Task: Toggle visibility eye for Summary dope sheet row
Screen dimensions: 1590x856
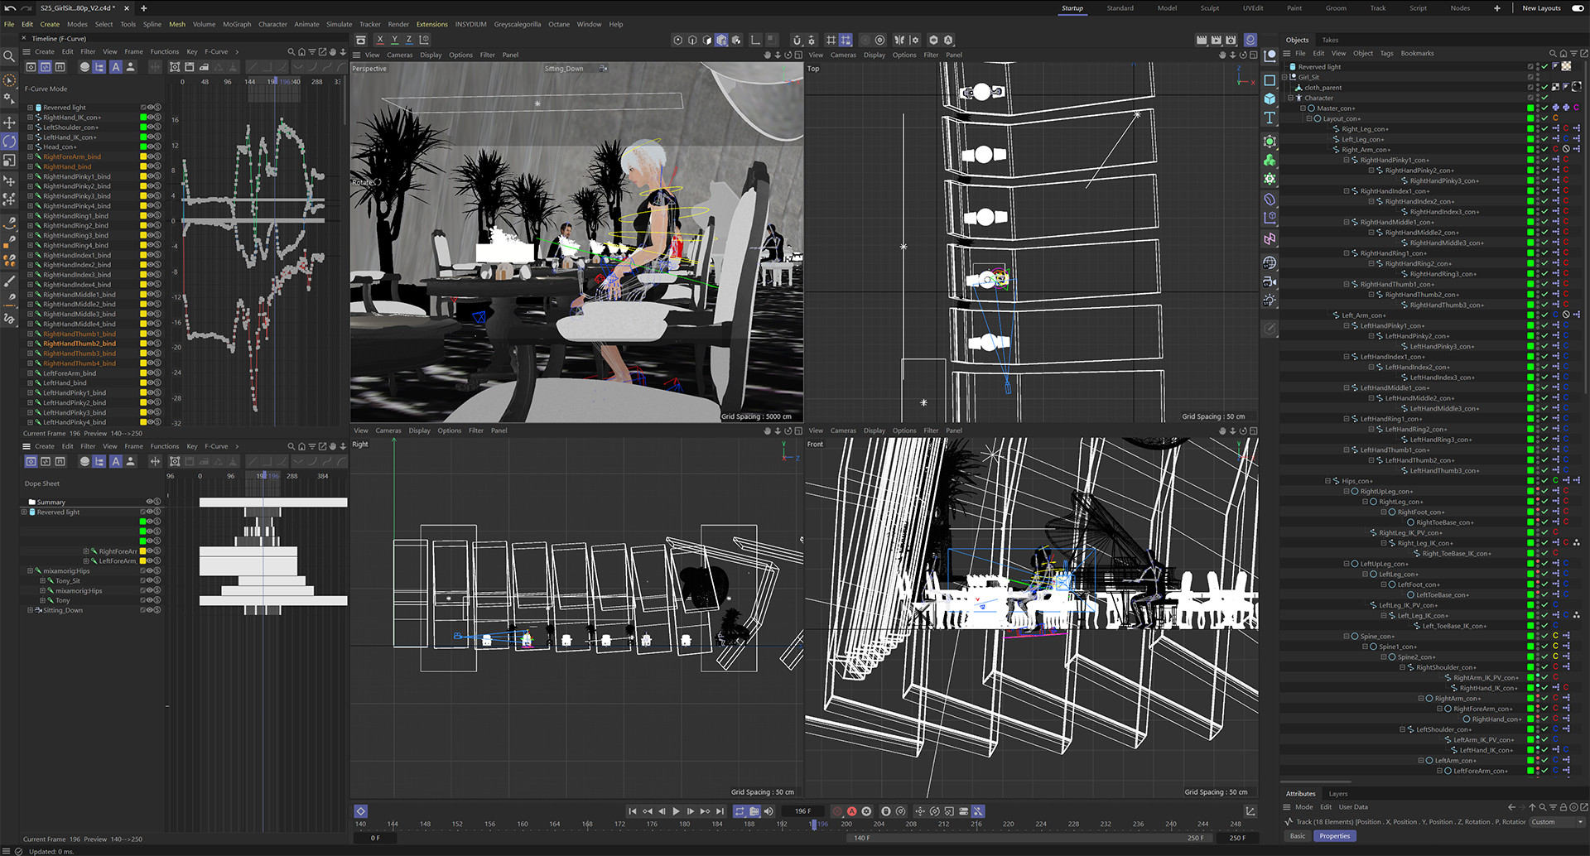Action: tap(151, 502)
